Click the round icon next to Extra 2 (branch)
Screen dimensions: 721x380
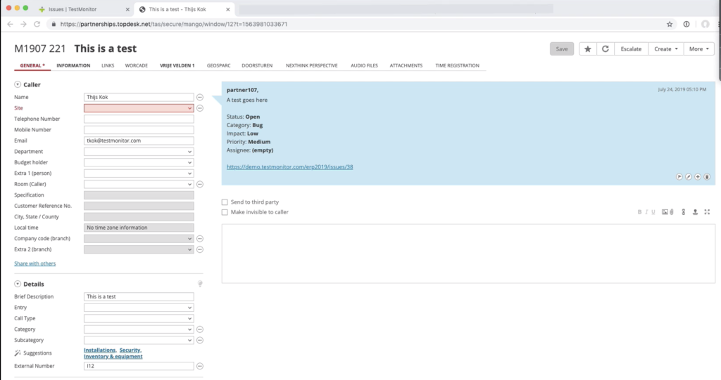coord(199,249)
